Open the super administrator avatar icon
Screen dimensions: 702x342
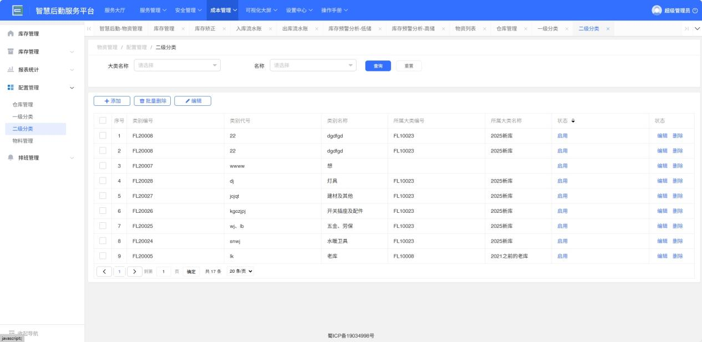point(657,10)
